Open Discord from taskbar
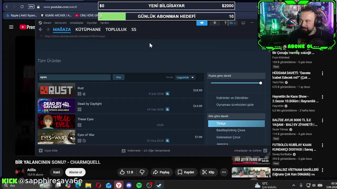337x189 pixels. [x=129, y=186]
